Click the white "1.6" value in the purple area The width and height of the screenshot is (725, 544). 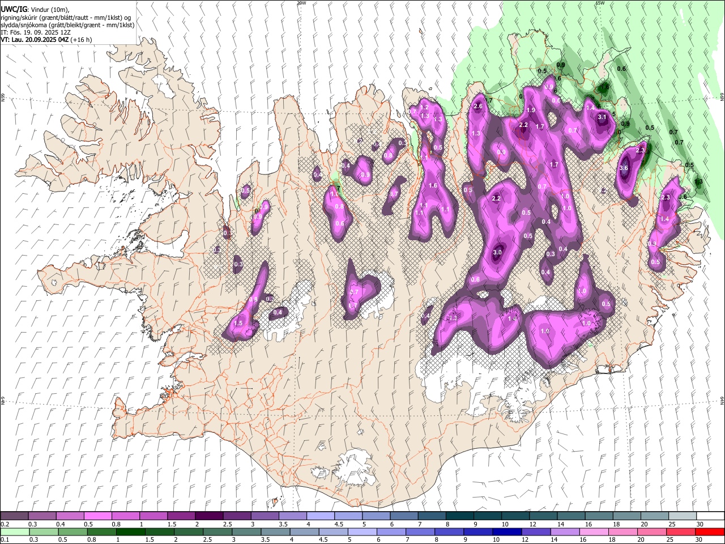tap(433, 185)
